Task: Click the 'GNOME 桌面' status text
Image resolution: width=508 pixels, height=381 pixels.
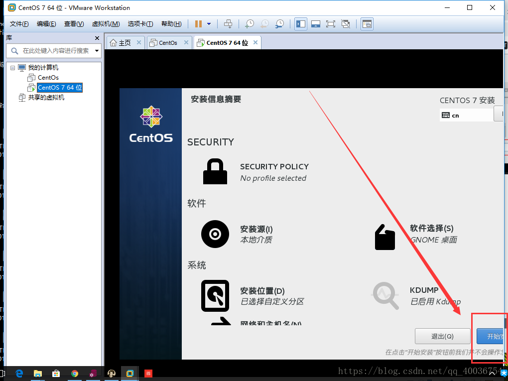Action: click(433, 240)
